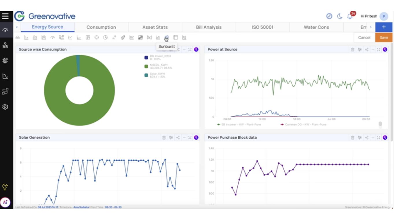Open the ISO 50001 tab

pyautogui.click(x=262, y=27)
